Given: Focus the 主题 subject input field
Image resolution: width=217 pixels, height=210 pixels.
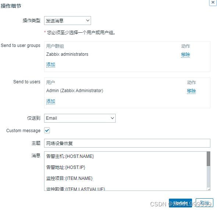Looking at the screenshot, I should tap(127, 143).
